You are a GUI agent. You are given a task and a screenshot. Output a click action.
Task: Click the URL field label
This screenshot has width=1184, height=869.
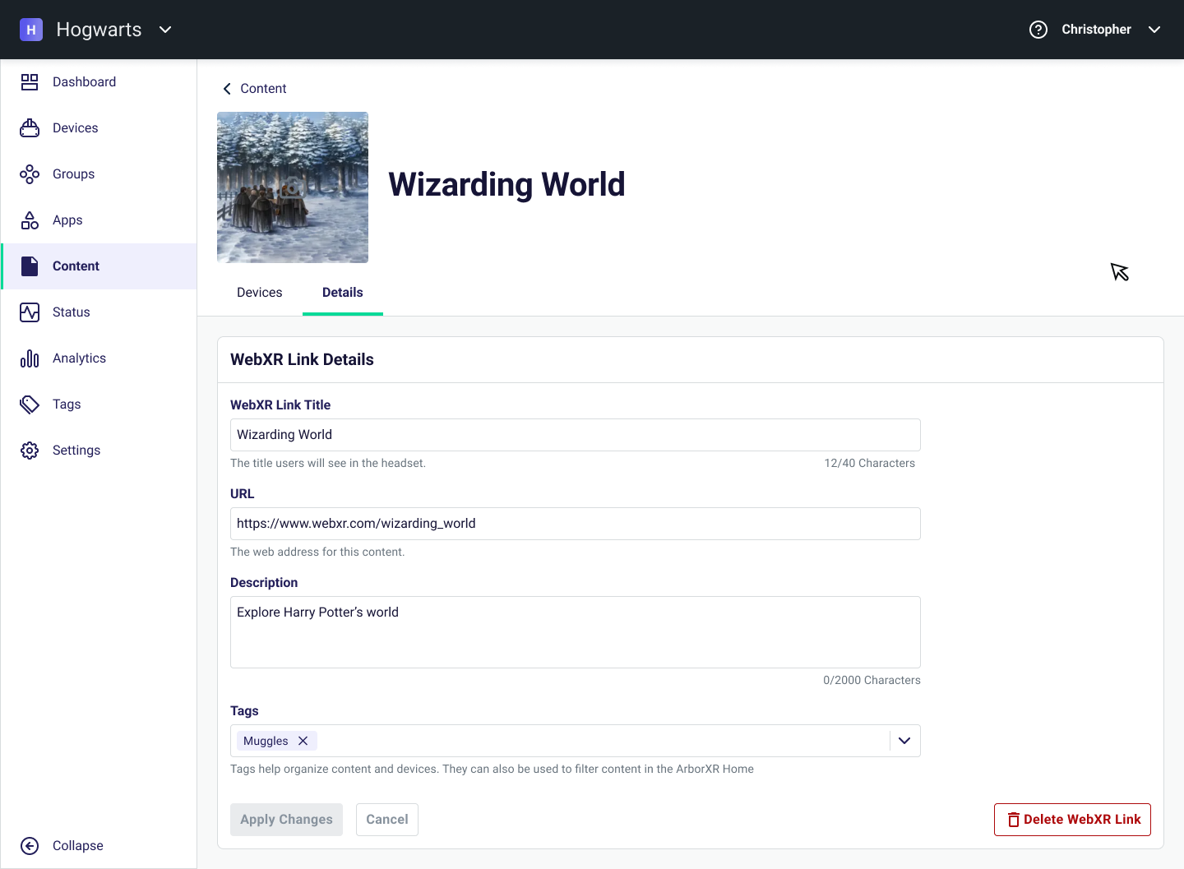click(243, 494)
